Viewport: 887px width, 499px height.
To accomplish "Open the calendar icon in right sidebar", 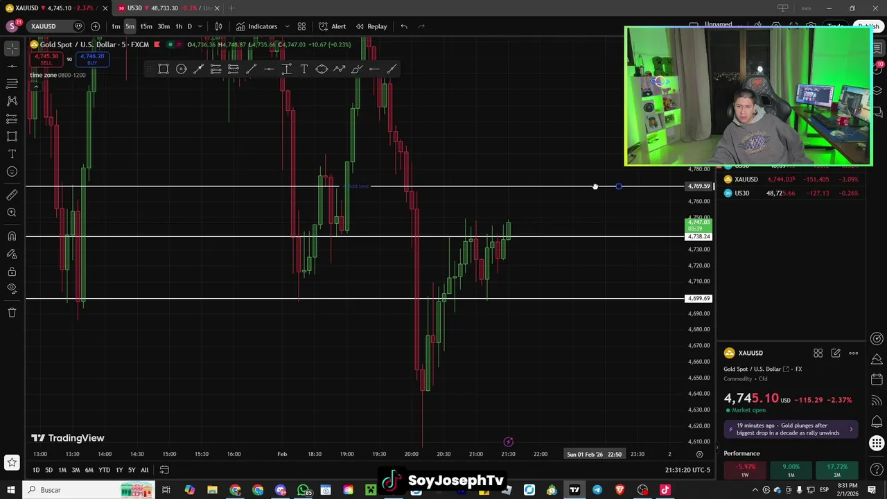I will pyautogui.click(x=877, y=380).
